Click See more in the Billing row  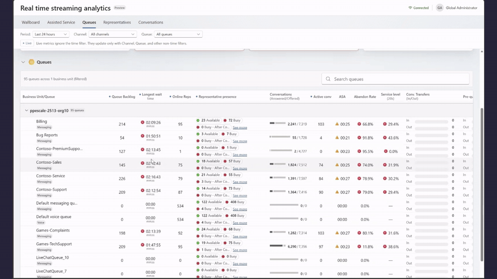(x=240, y=128)
